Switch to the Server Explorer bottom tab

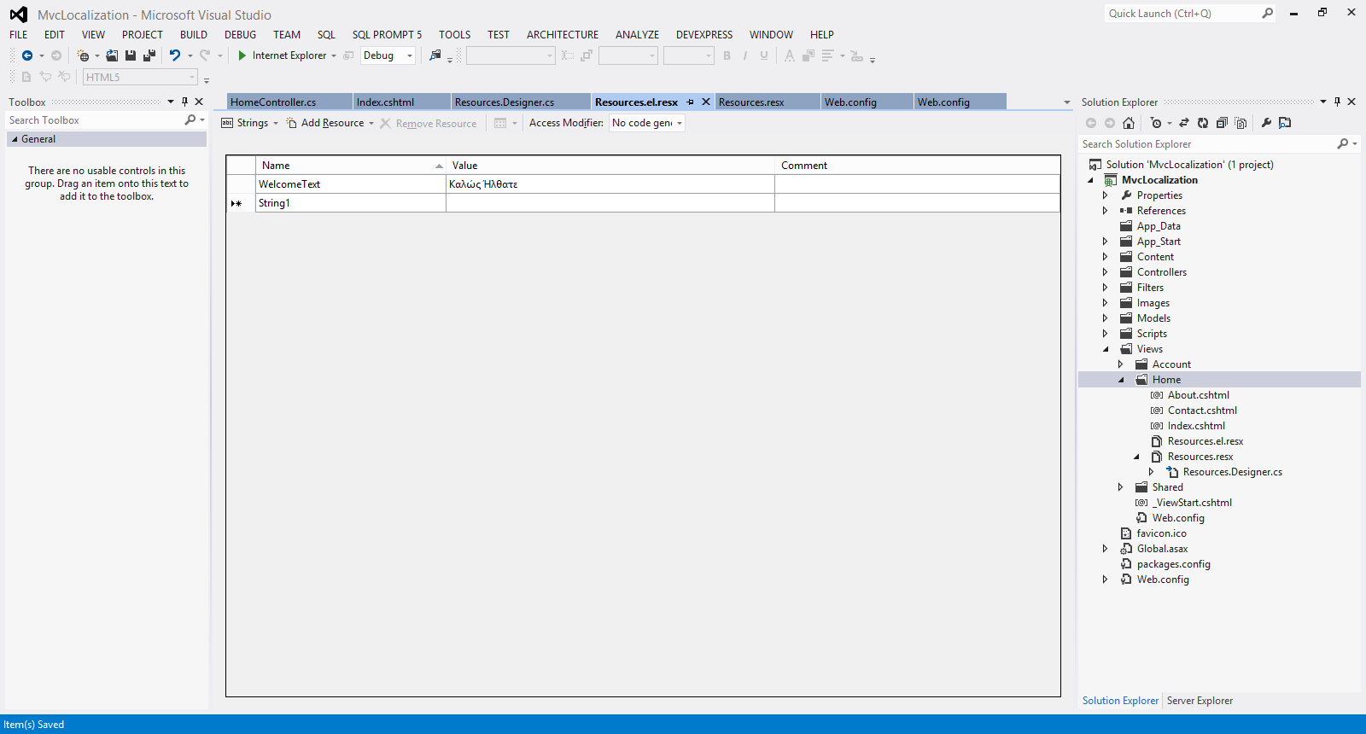(1200, 701)
